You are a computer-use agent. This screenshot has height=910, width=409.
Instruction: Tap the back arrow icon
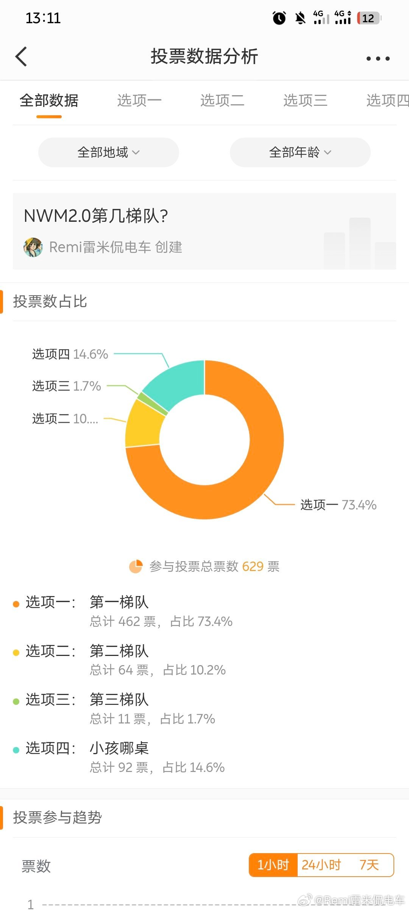[x=21, y=56]
